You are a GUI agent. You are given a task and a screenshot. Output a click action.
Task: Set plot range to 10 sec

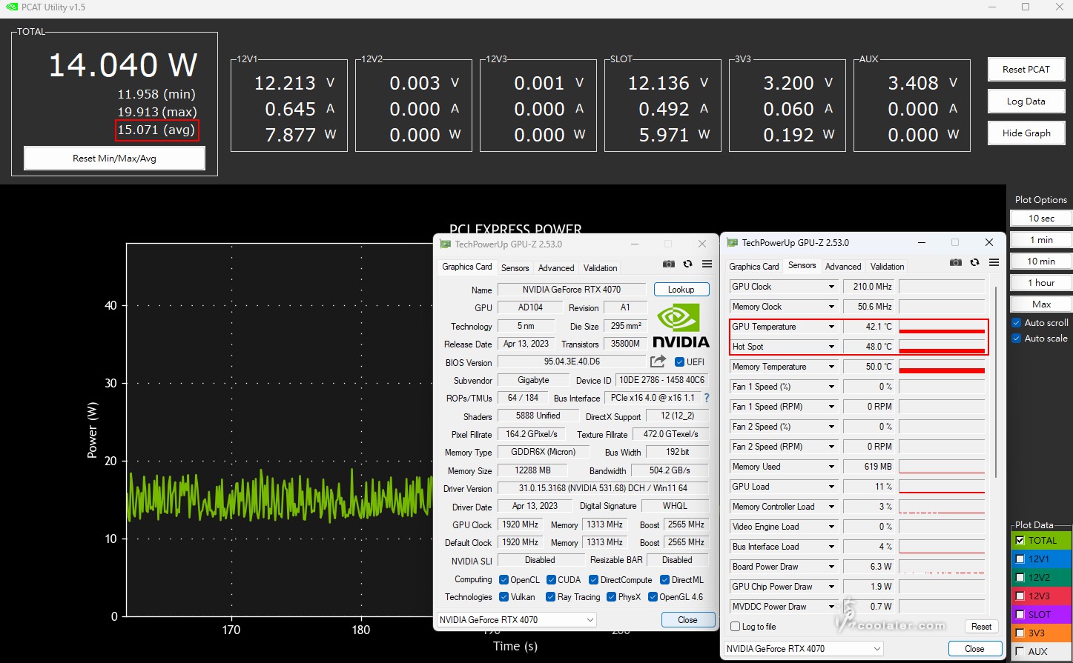[1041, 219]
